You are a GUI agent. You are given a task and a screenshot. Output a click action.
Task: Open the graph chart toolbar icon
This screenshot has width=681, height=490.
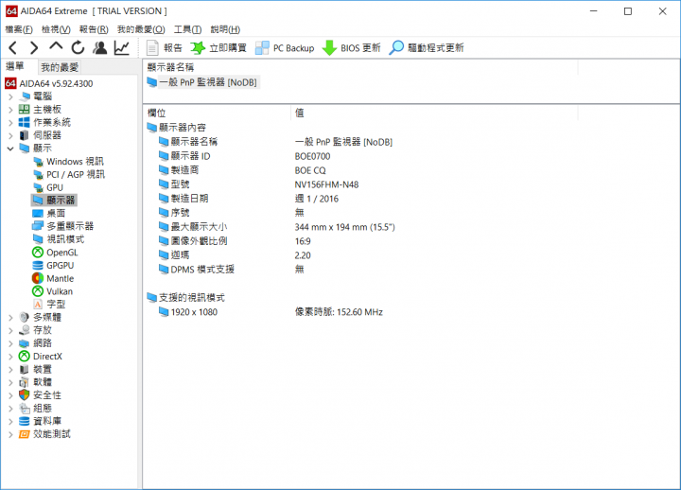[122, 48]
